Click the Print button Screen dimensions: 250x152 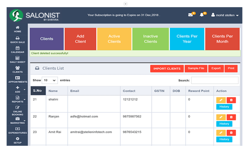tap(231, 69)
